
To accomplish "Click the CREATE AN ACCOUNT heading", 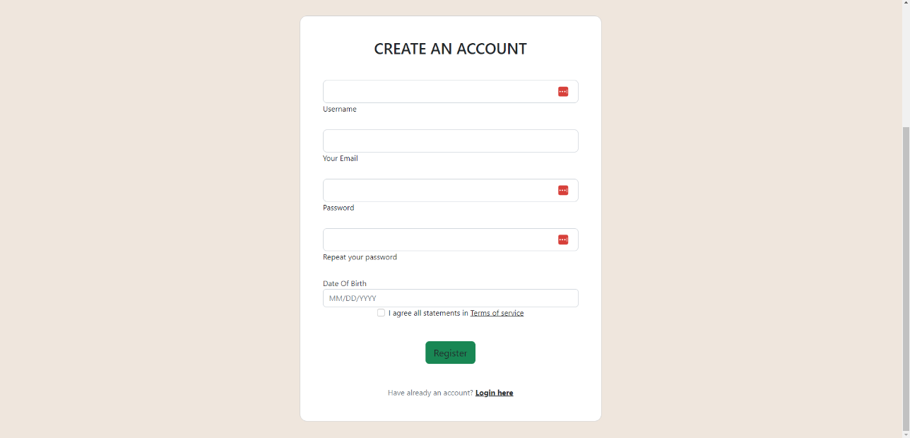I will [x=450, y=49].
